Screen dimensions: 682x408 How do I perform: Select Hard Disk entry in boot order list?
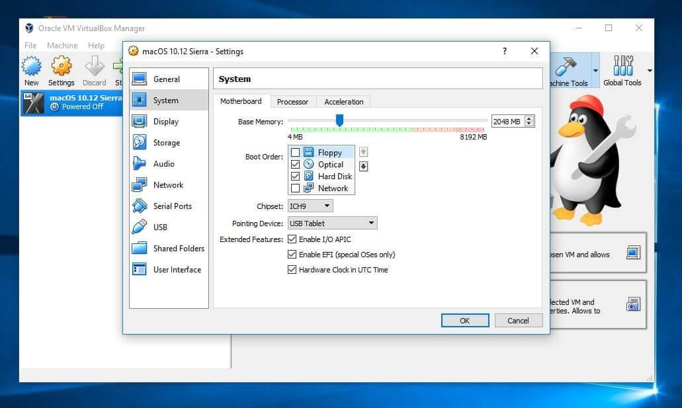(x=321, y=176)
